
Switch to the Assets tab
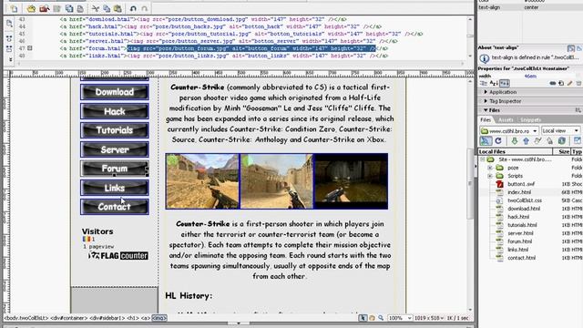click(506, 119)
